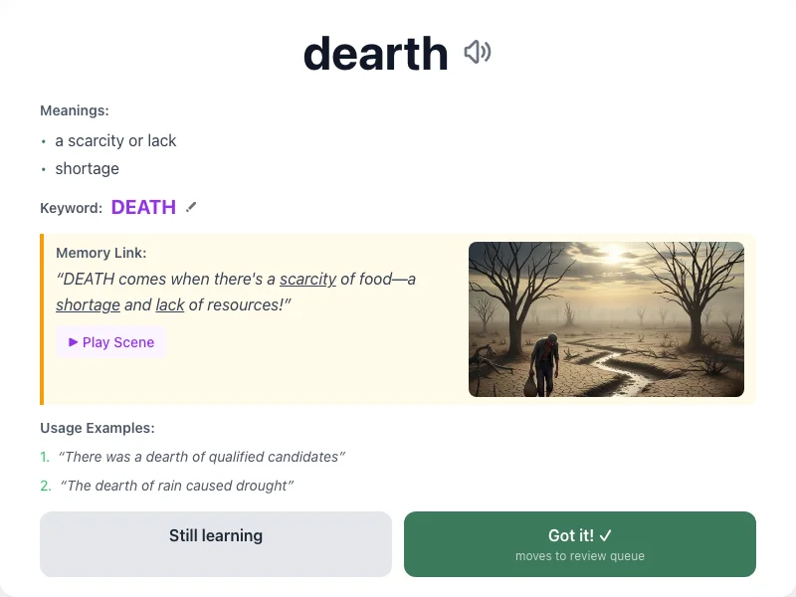This screenshot has height=597, width=796.
Task: Open the drought scene illustration
Action: click(606, 318)
